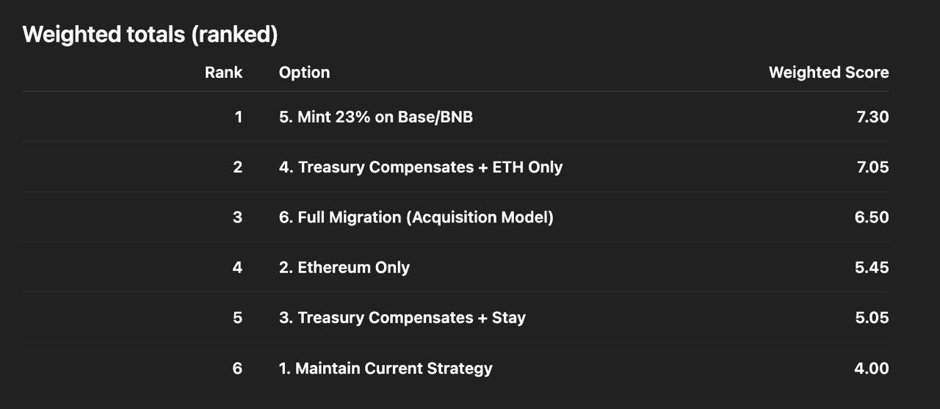940x409 pixels.
Task: Select "3. Treasury Compensates + Stay" option
Action: coord(402,318)
